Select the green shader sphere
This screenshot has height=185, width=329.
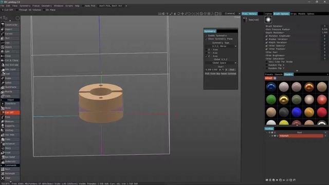pos(271,100)
